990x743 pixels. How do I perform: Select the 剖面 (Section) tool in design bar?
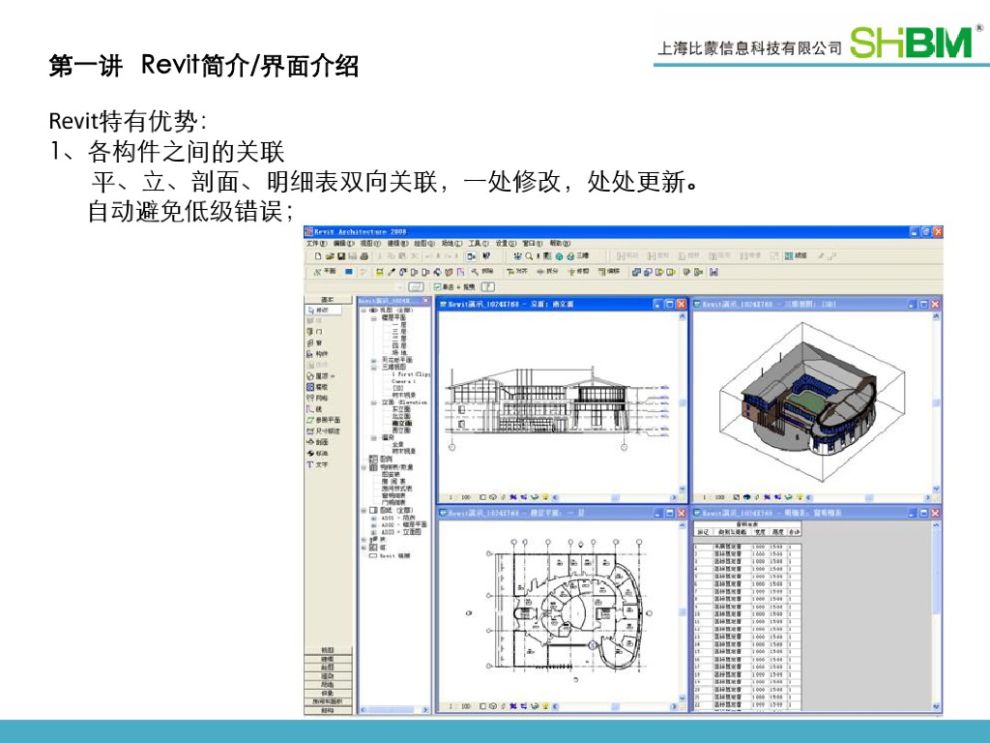319,442
